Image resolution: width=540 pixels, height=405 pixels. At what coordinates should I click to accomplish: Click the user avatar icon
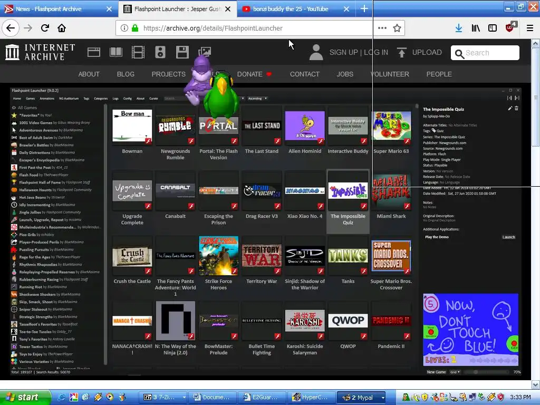[x=316, y=52]
